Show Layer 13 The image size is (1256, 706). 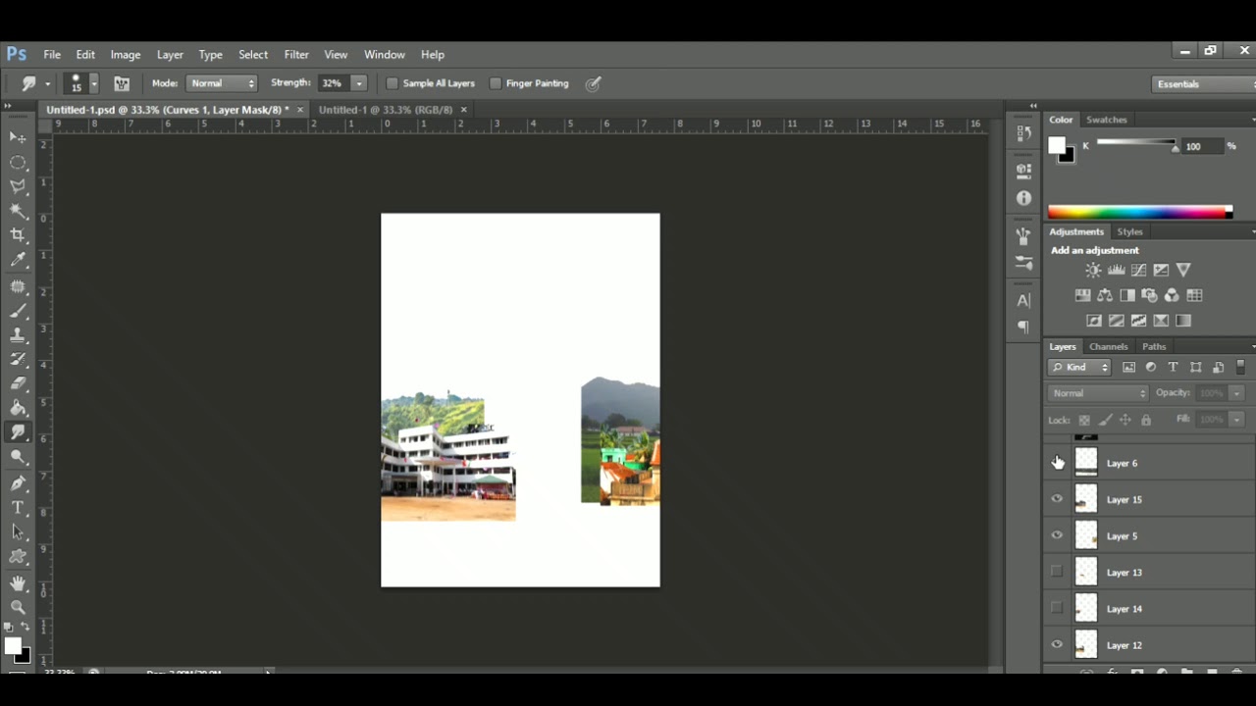[1057, 572]
